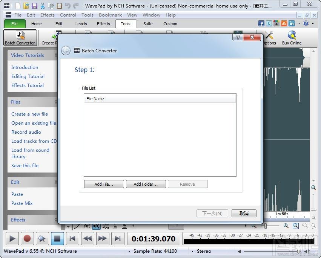Image resolution: width=321 pixels, height=258 pixels.
Task: Switch to the Home ribbon tab
Action: tap(37, 24)
